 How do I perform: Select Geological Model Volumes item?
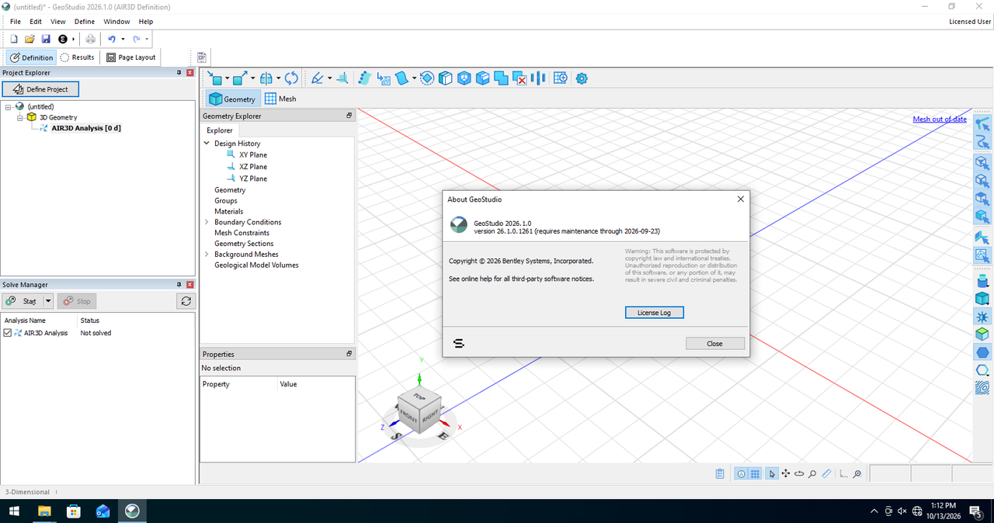coord(256,265)
